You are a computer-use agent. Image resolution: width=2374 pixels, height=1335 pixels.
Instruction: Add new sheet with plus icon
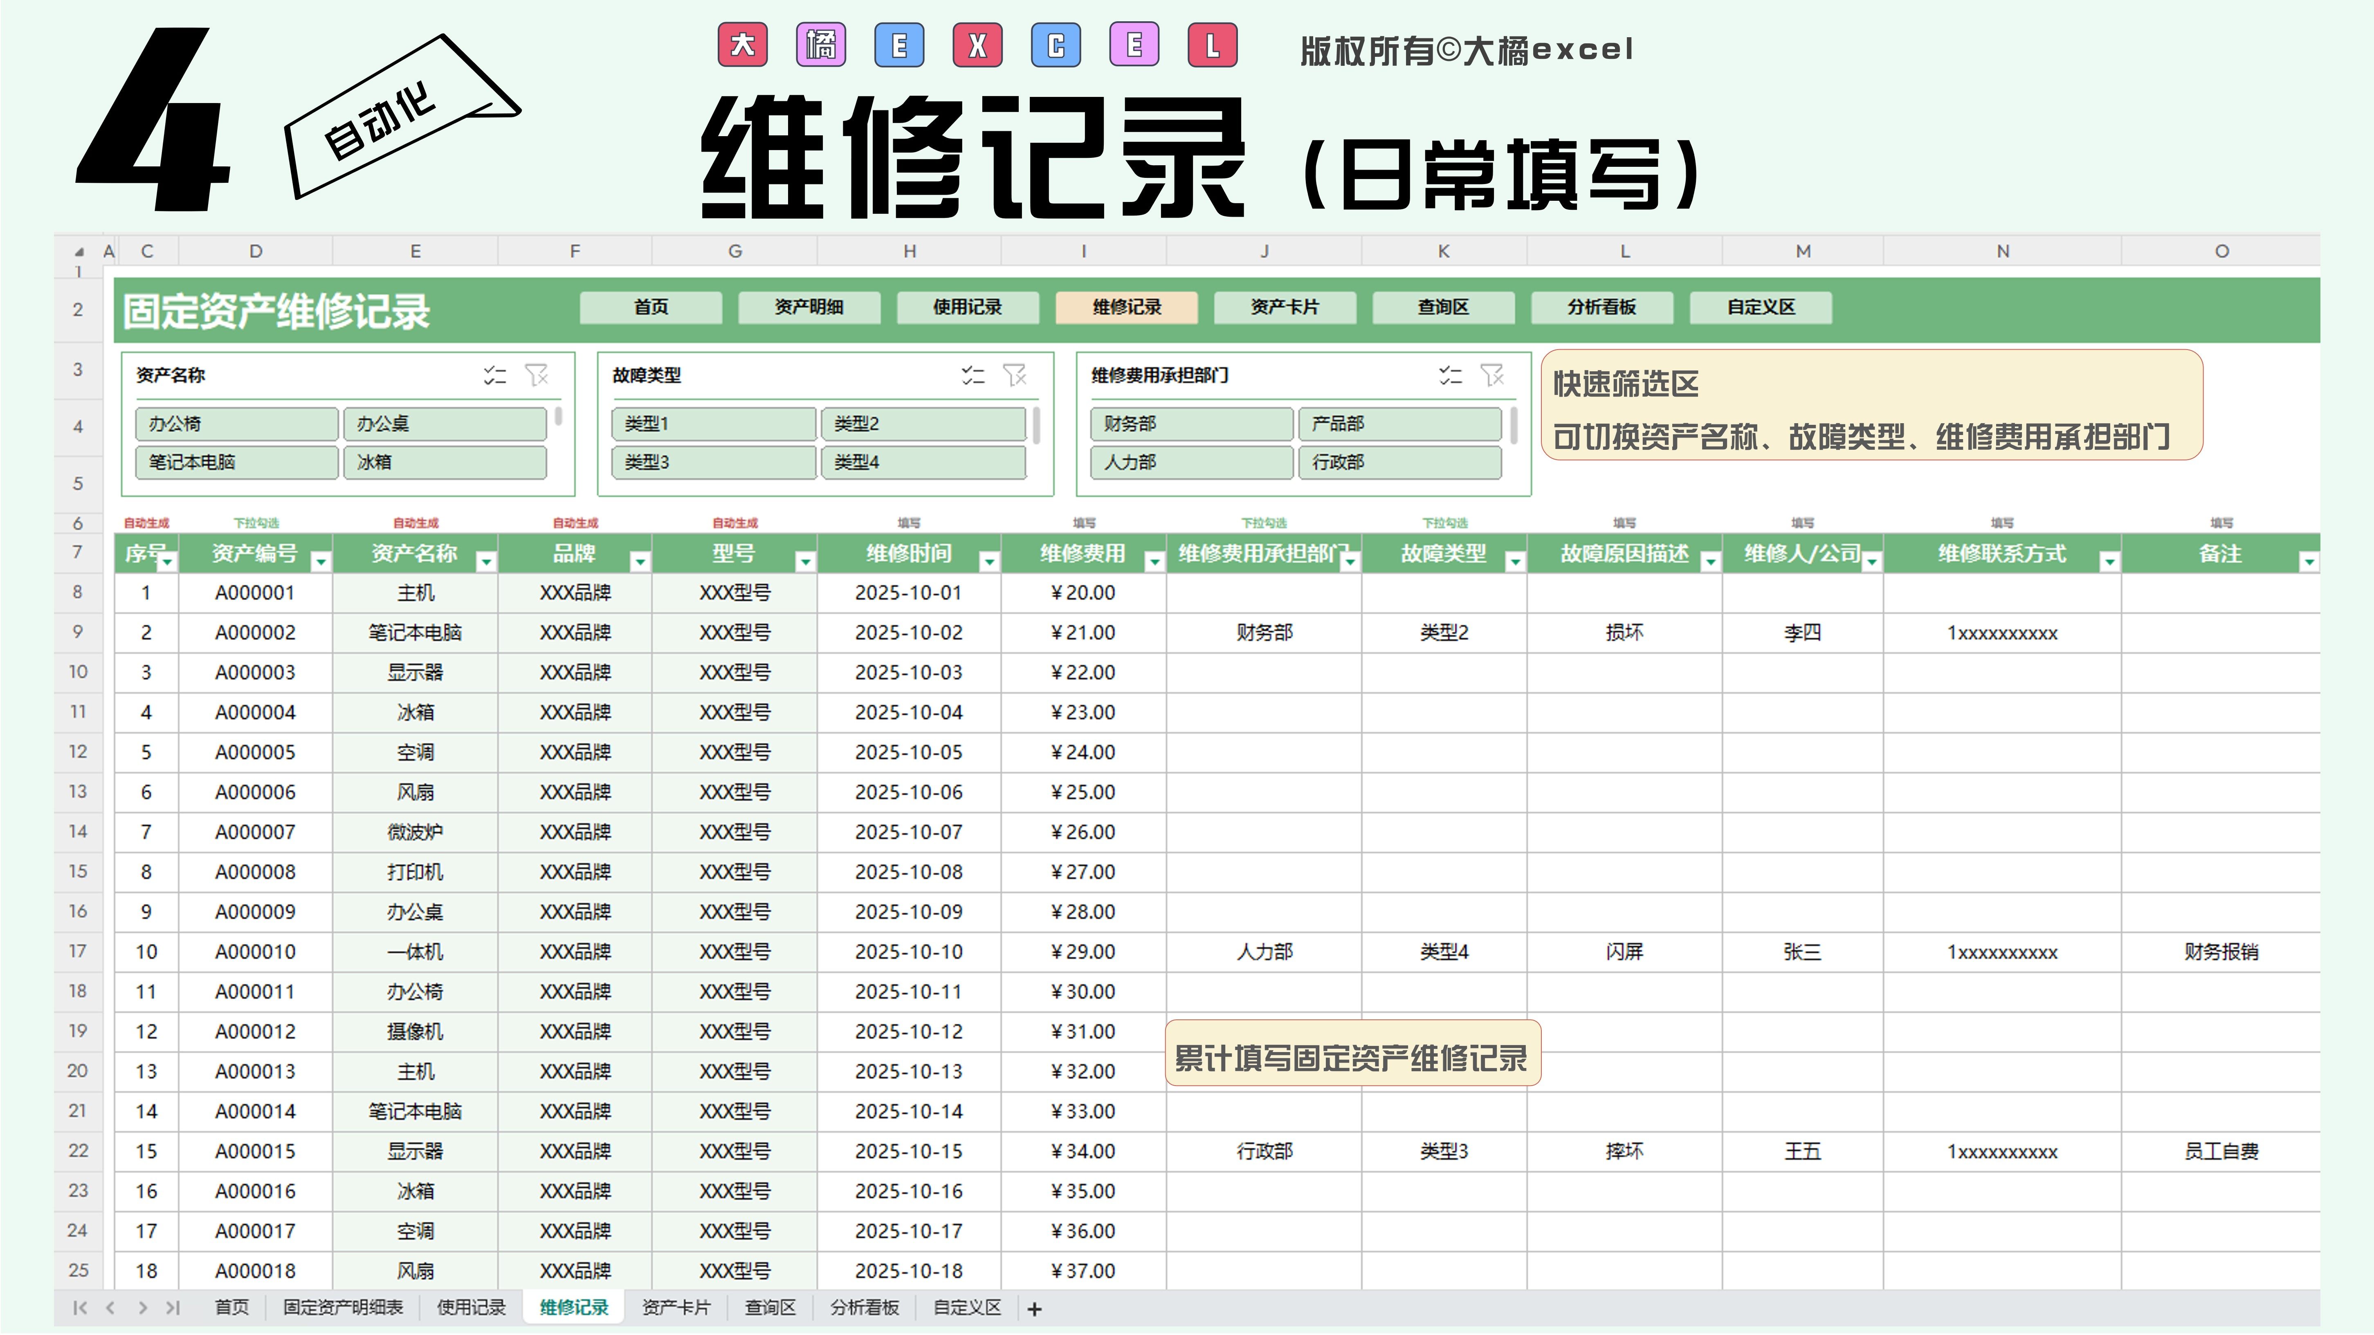tap(1034, 1309)
